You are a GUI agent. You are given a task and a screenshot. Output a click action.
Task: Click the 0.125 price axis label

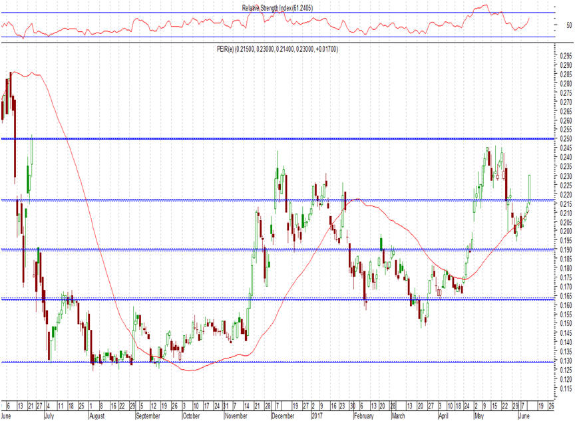pos(566,370)
